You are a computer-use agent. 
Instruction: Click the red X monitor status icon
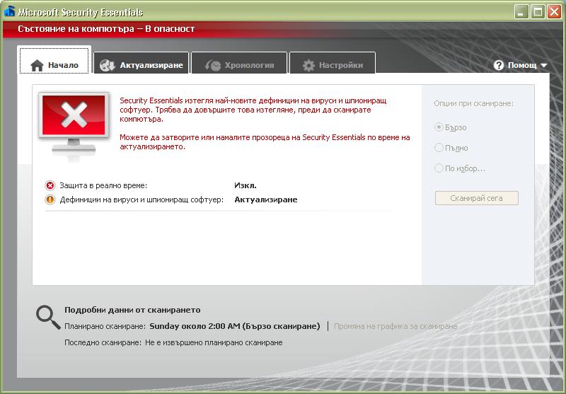tap(74, 123)
